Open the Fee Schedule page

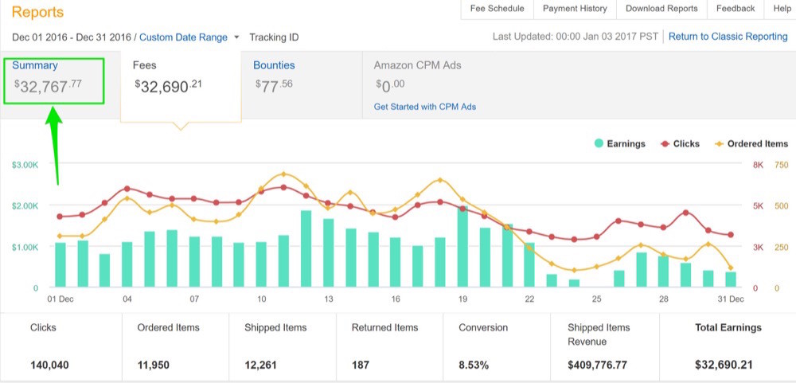tap(497, 9)
